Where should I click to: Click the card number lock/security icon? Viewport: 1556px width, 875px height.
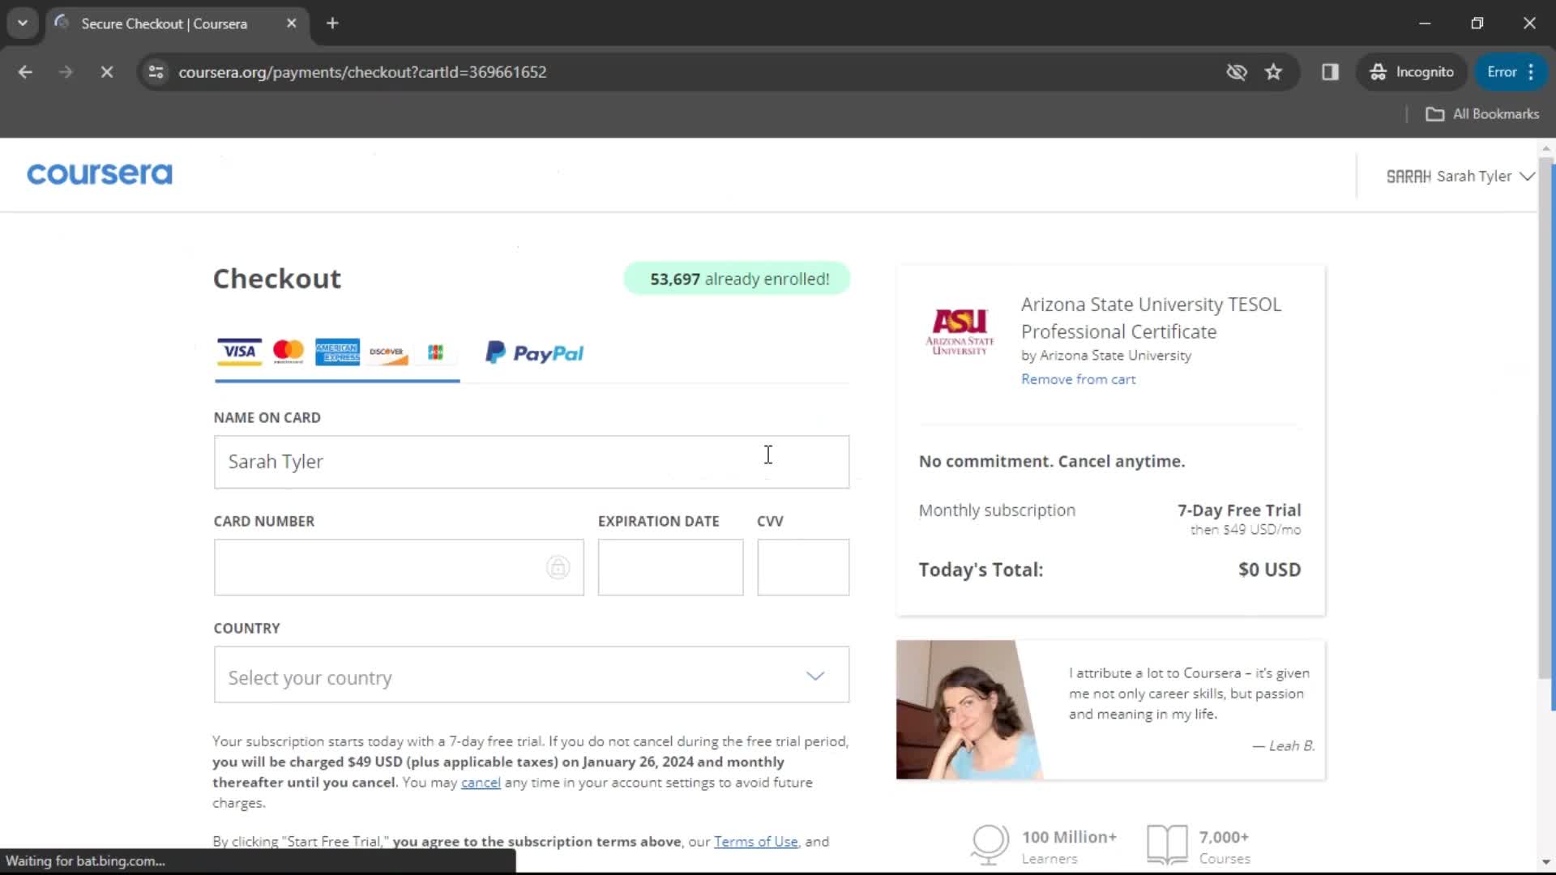point(558,567)
